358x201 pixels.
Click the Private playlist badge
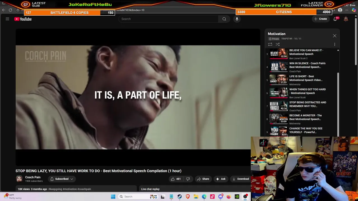pyautogui.click(x=274, y=39)
